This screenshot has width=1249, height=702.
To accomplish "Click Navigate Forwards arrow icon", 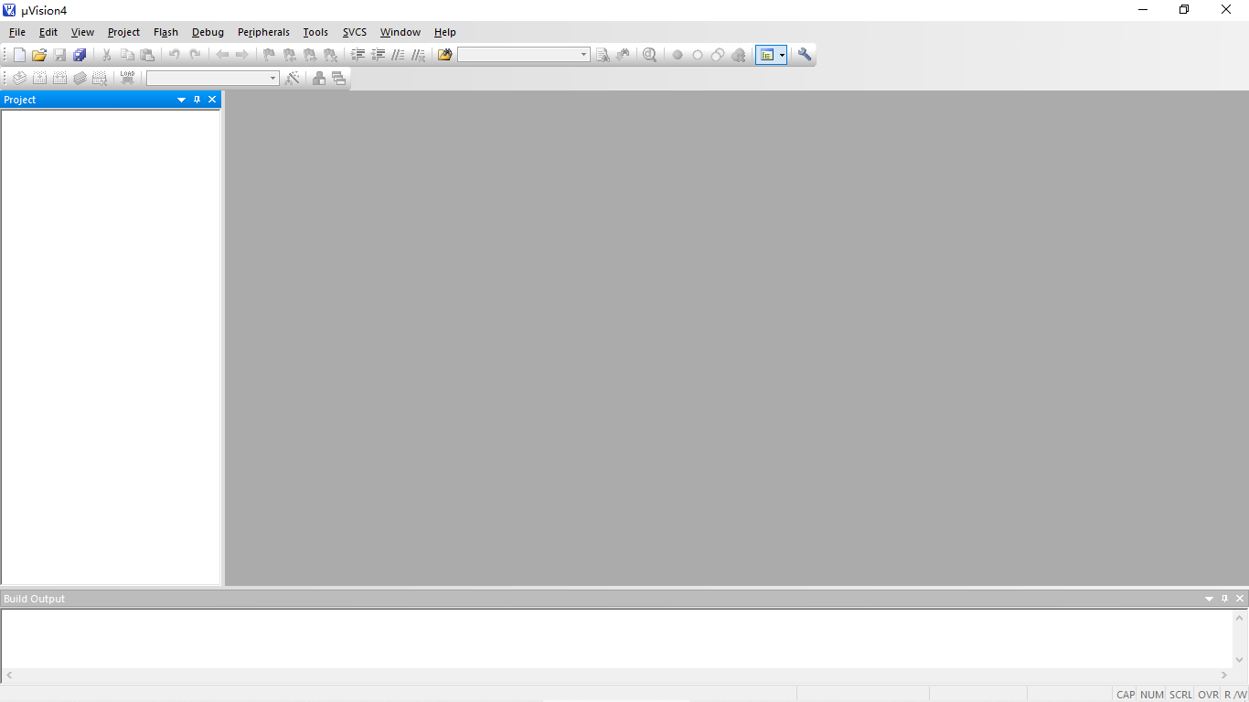I will [242, 55].
